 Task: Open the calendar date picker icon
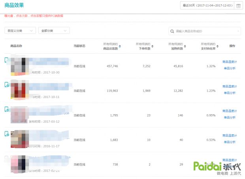238,6
